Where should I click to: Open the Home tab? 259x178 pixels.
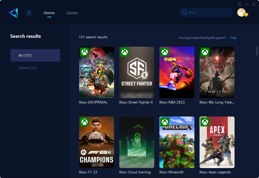(x=49, y=13)
